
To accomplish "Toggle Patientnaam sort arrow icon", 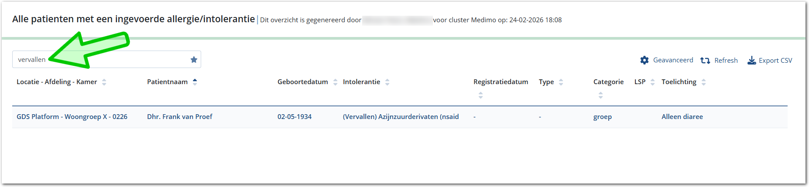I will (x=195, y=82).
